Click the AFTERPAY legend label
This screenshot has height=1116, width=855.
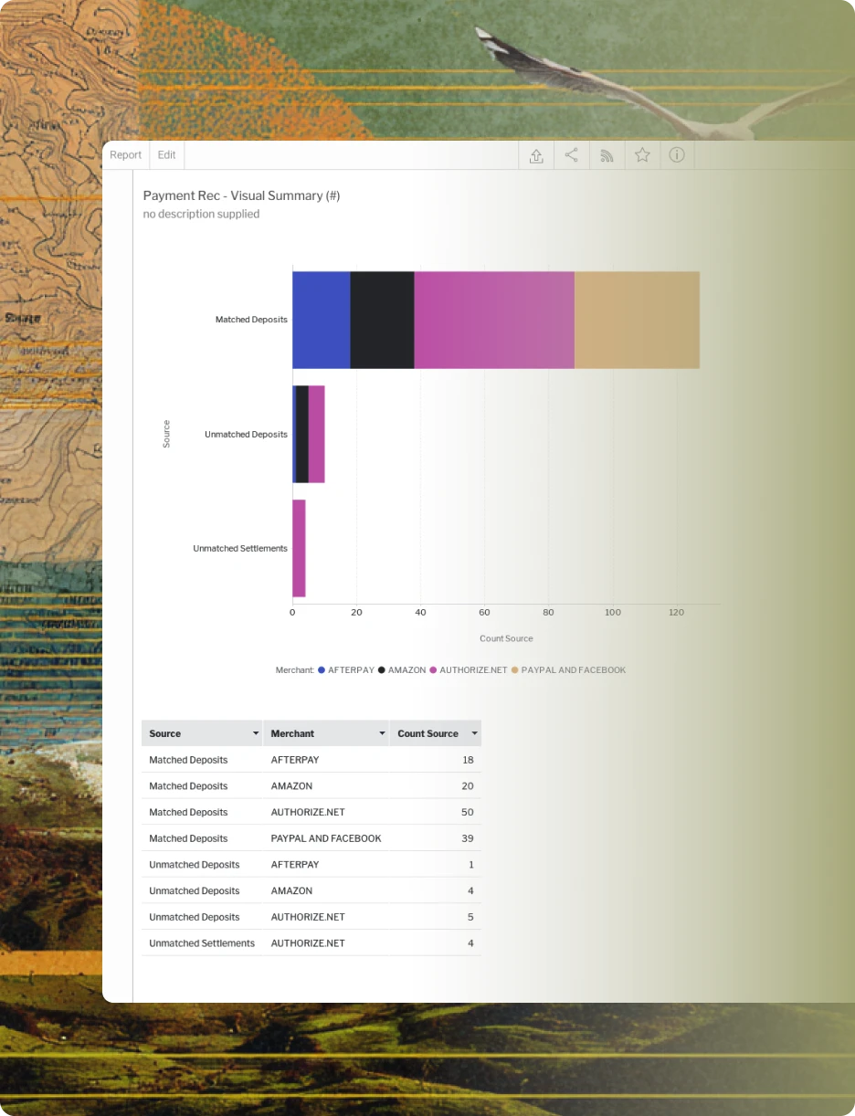pyautogui.click(x=351, y=670)
